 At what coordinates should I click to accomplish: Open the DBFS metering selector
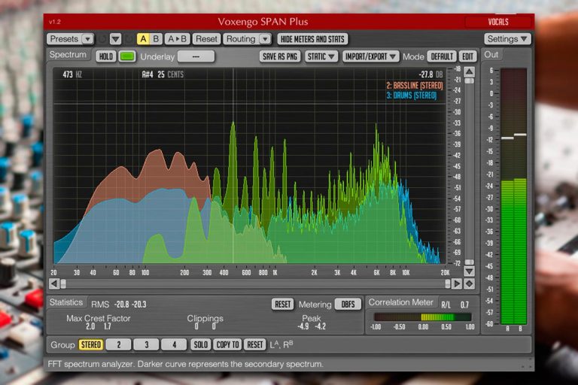click(x=348, y=305)
